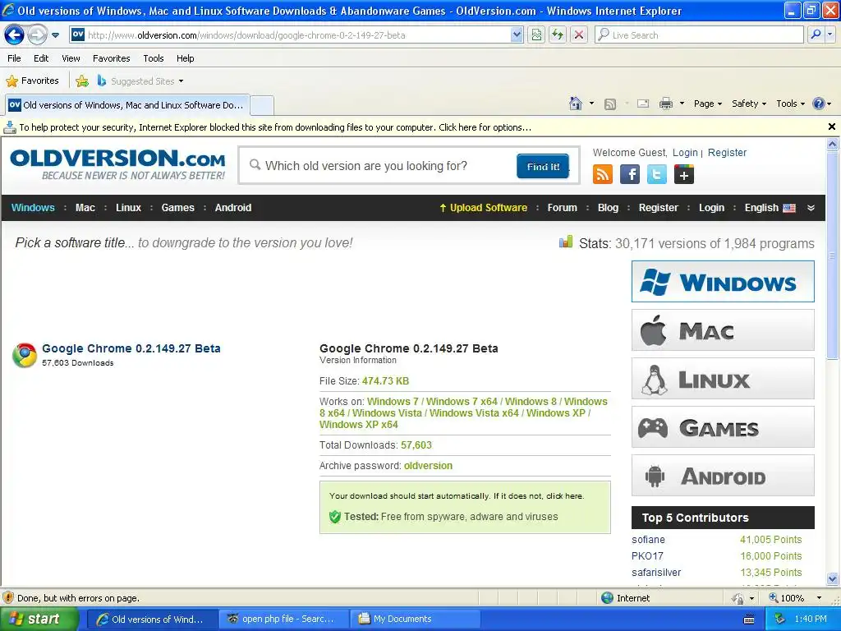
Task: Expand the Print options dropdown arrow
Action: [x=682, y=104]
